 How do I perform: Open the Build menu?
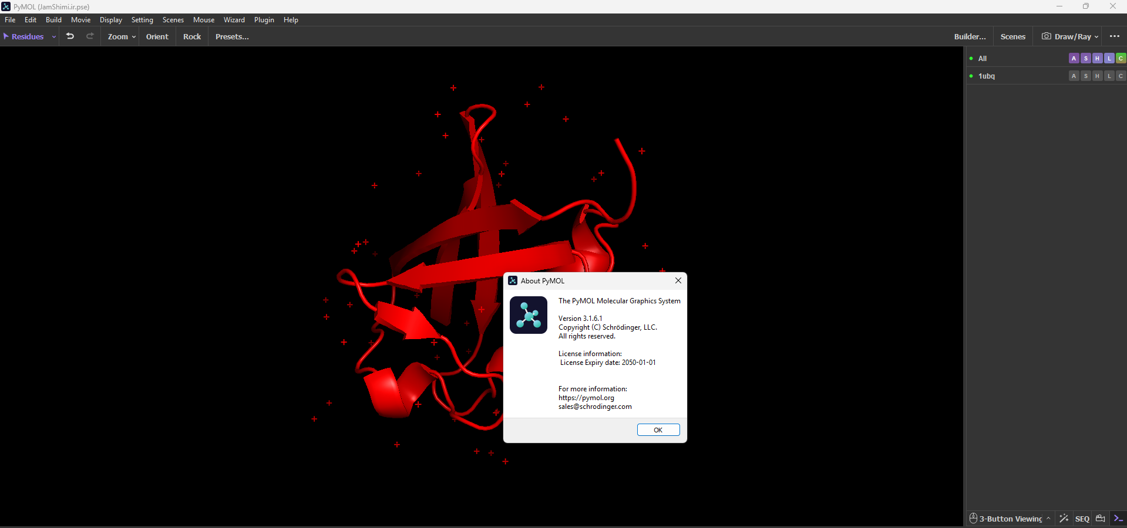pos(53,19)
